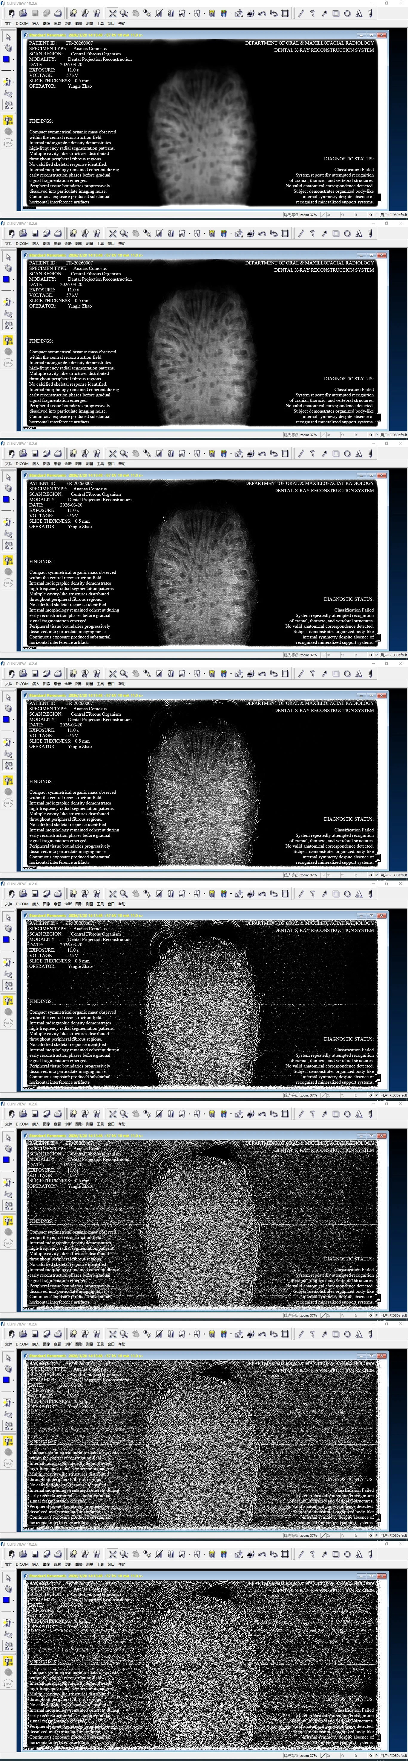In the bottom window, open the 诊断 menu
Image resolution: width=408 pixels, height=1761 pixels.
[x=68, y=1564]
